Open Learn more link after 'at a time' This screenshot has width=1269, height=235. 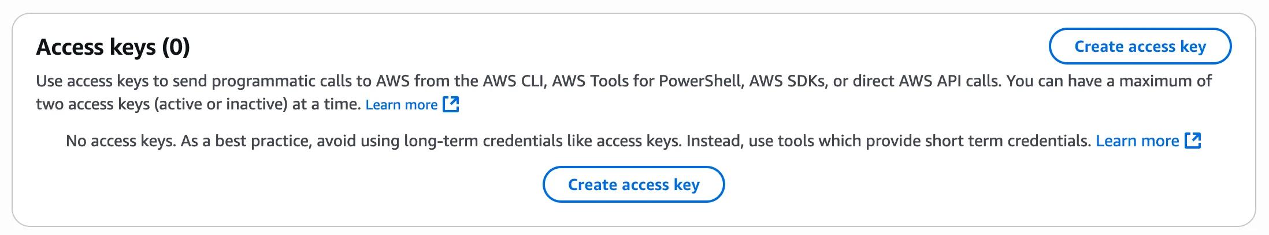[402, 105]
